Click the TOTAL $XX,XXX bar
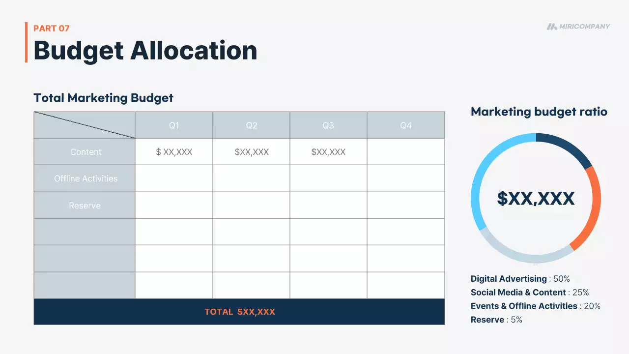This screenshot has height=354, width=629. [x=239, y=312]
